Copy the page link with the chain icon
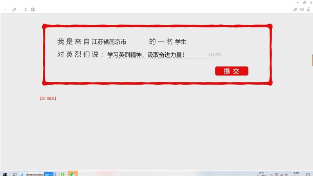Screen dimensions: 313x176 click(14, 9)
